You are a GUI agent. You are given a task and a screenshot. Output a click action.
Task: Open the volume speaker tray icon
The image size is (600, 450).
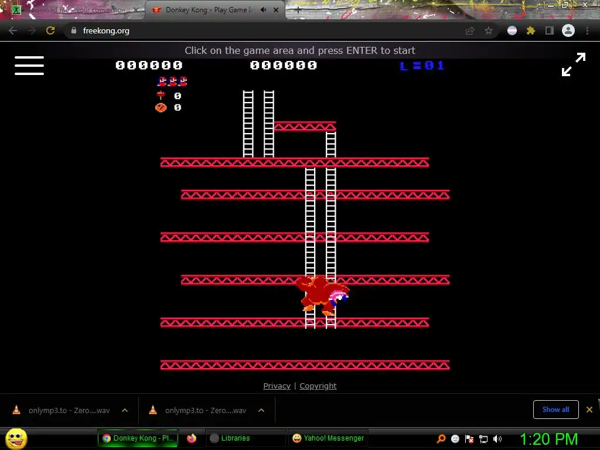click(x=497, y=438)
